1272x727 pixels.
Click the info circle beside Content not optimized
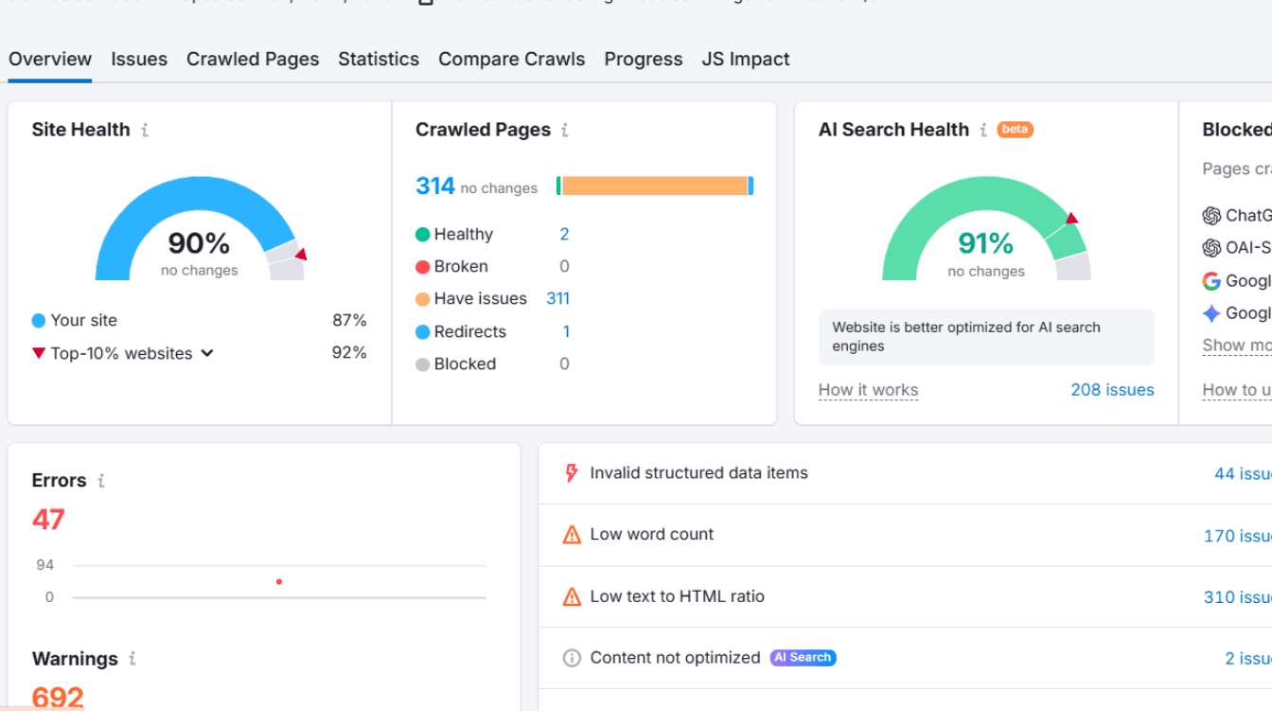click(x=572, y=658)
